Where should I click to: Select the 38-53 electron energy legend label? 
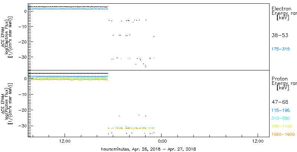[x=280, y=35]
